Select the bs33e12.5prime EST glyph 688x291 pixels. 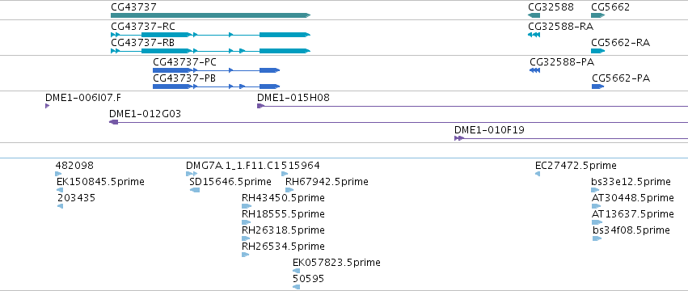[595, 190]
